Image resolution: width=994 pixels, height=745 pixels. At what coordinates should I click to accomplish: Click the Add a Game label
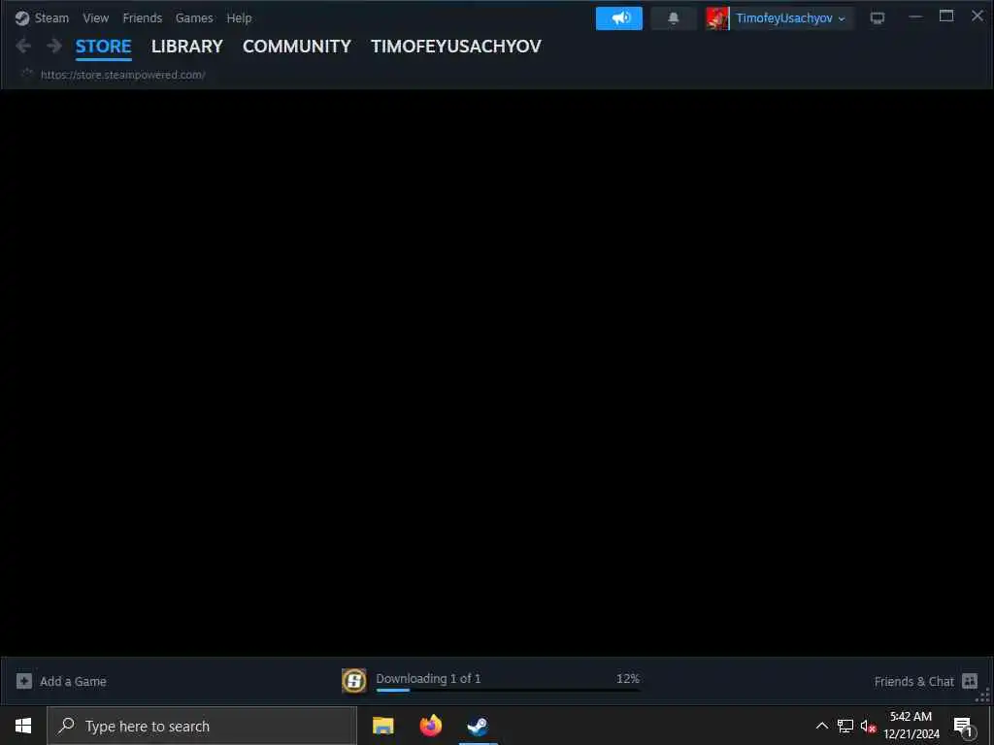[x=73, y=682]
